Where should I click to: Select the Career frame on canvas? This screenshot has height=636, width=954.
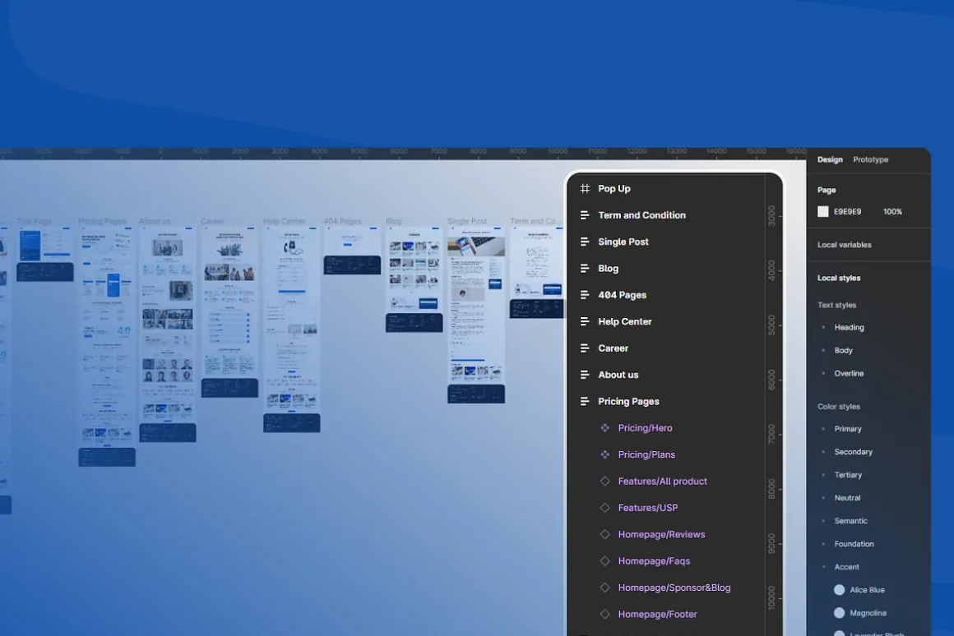[229, 312]
